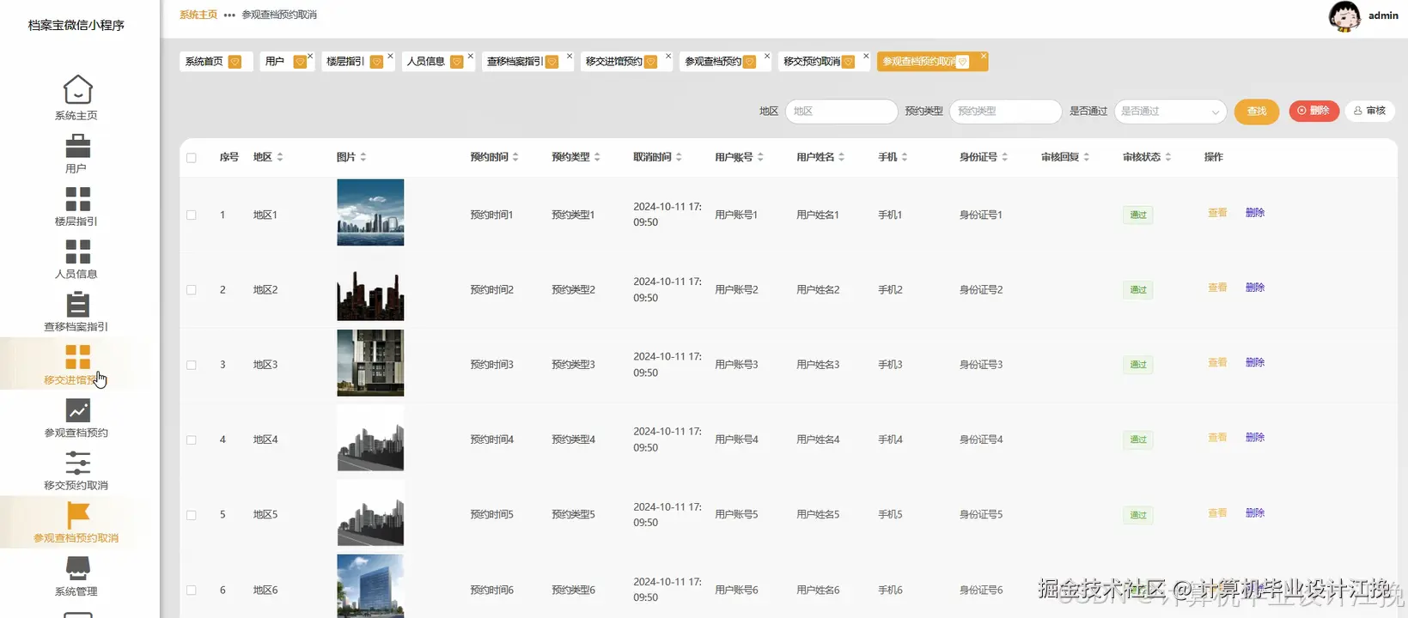
Task: Sort by 用户账号 column
Action: pyautogui.click(x=760, y=157)
